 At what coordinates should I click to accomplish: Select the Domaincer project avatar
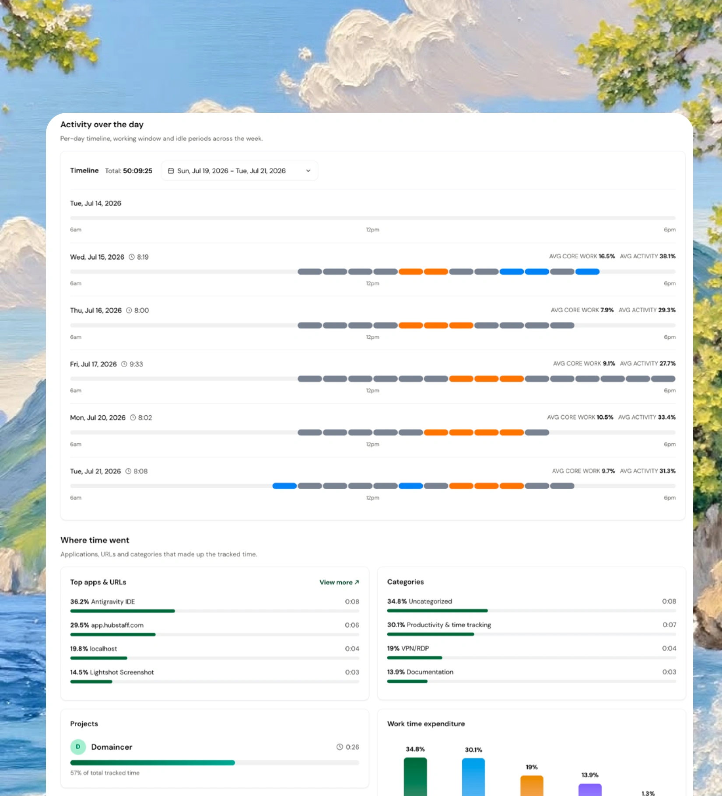click(78, 747)
